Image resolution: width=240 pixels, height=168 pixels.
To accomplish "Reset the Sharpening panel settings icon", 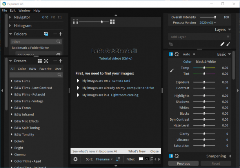I will [176, 156].
